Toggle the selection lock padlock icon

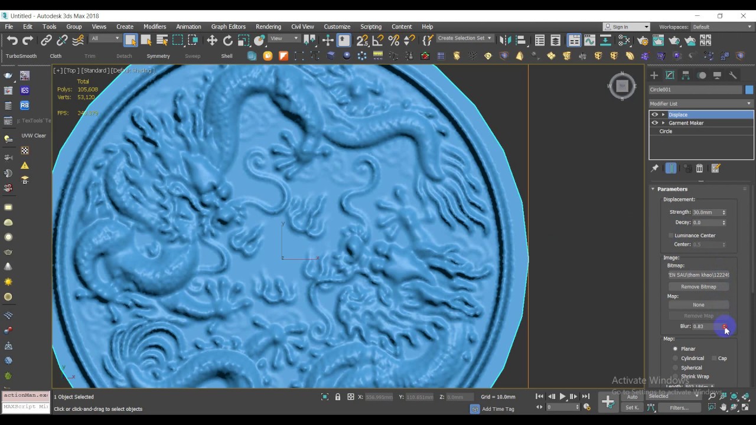338,397
